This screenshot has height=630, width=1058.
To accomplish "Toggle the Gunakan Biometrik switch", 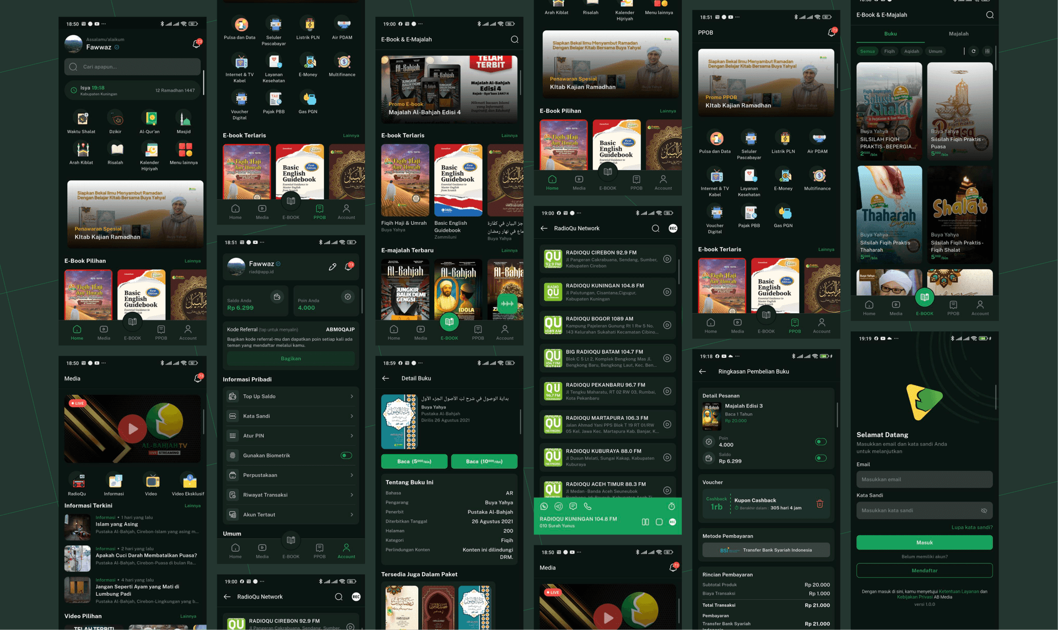I will [346, 455].
